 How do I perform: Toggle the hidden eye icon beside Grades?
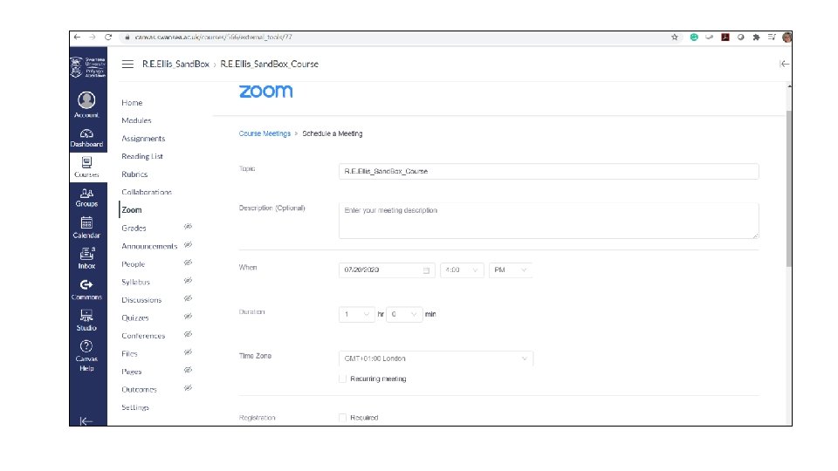click(x=188, y=227)
